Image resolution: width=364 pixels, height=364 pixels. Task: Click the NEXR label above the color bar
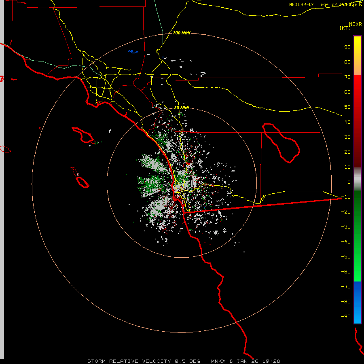(355, 24)
